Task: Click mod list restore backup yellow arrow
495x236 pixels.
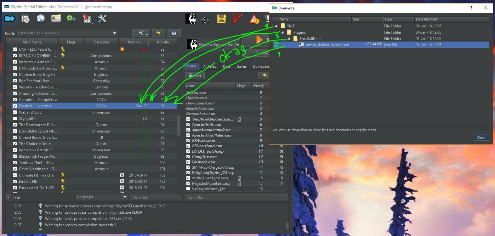Action: (158, 33)
